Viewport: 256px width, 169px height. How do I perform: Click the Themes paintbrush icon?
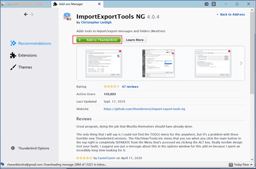pos(13,67)
